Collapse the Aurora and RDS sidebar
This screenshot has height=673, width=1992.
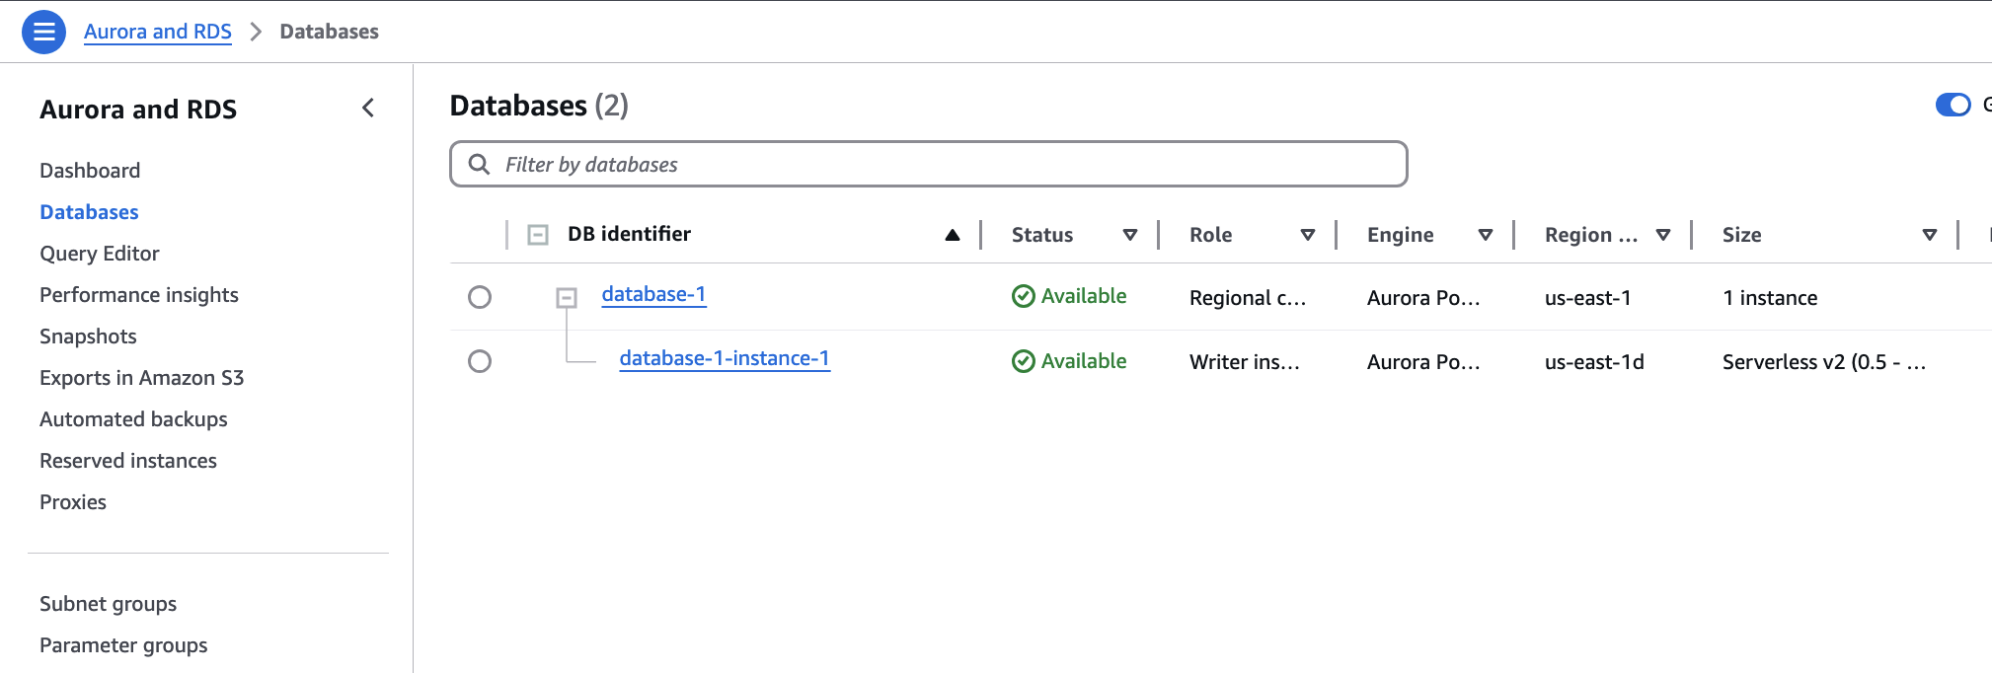coord(368,108)
